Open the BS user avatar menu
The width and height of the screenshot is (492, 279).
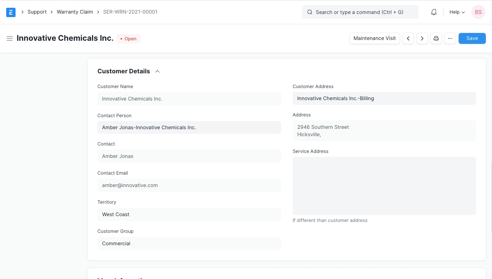coord(478,12)
